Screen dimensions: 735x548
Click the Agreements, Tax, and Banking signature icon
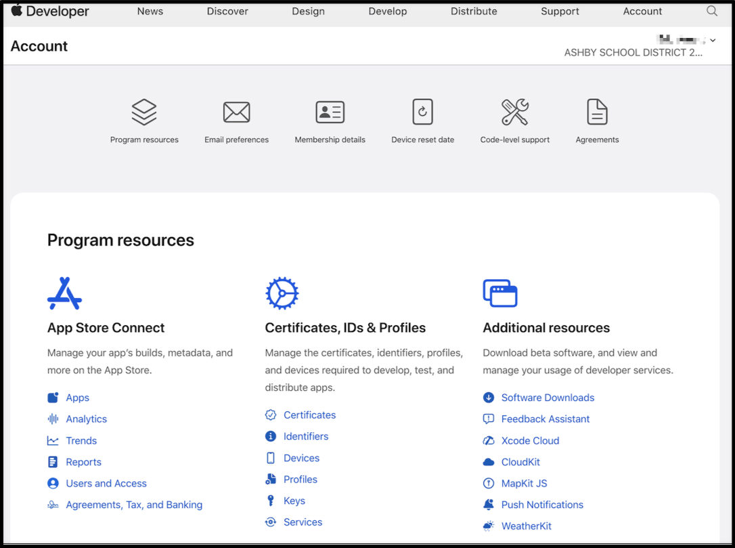pos(53,505)
